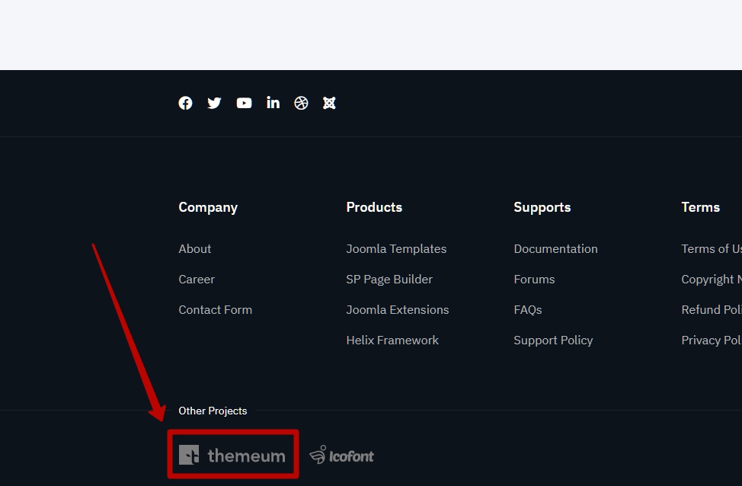Read the Support Policy link
742x486 pixels.
pos(553,341)
